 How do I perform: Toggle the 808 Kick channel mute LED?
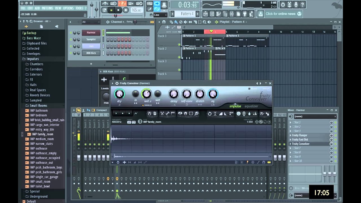click(71, 53)
